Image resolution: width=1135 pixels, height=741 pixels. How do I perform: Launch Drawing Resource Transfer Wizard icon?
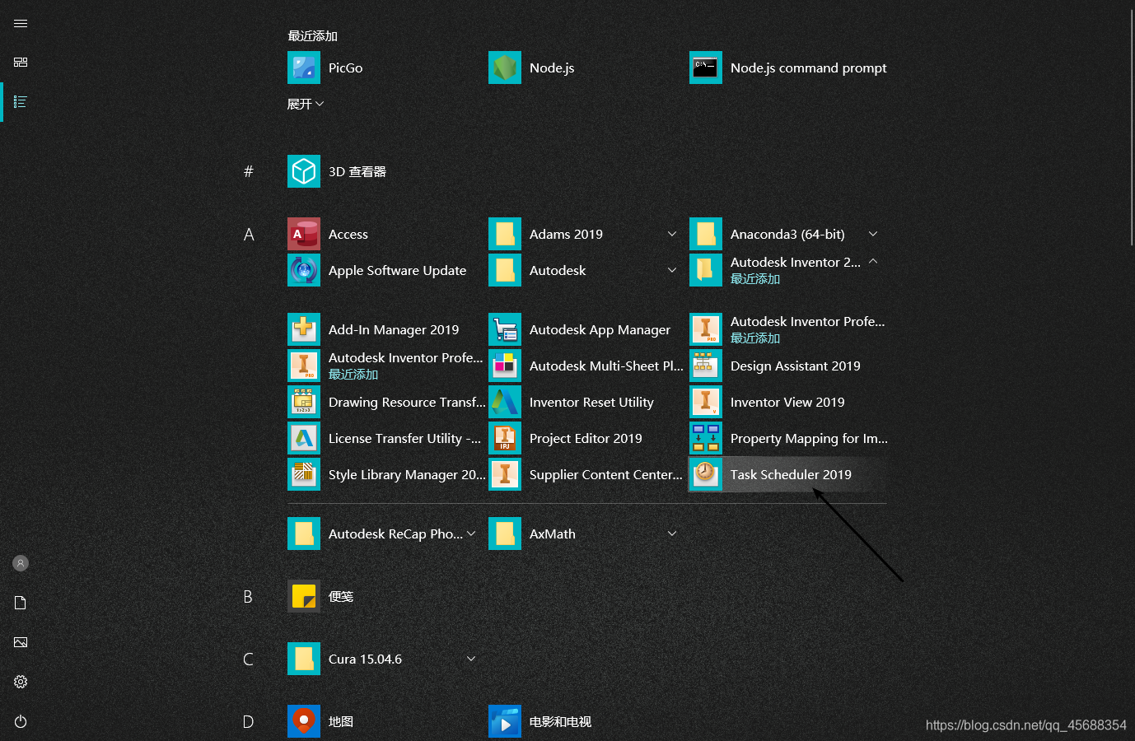[304, 402]
